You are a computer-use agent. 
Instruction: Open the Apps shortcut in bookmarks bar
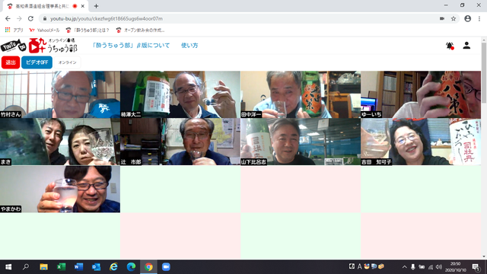(x=14, y=30)
